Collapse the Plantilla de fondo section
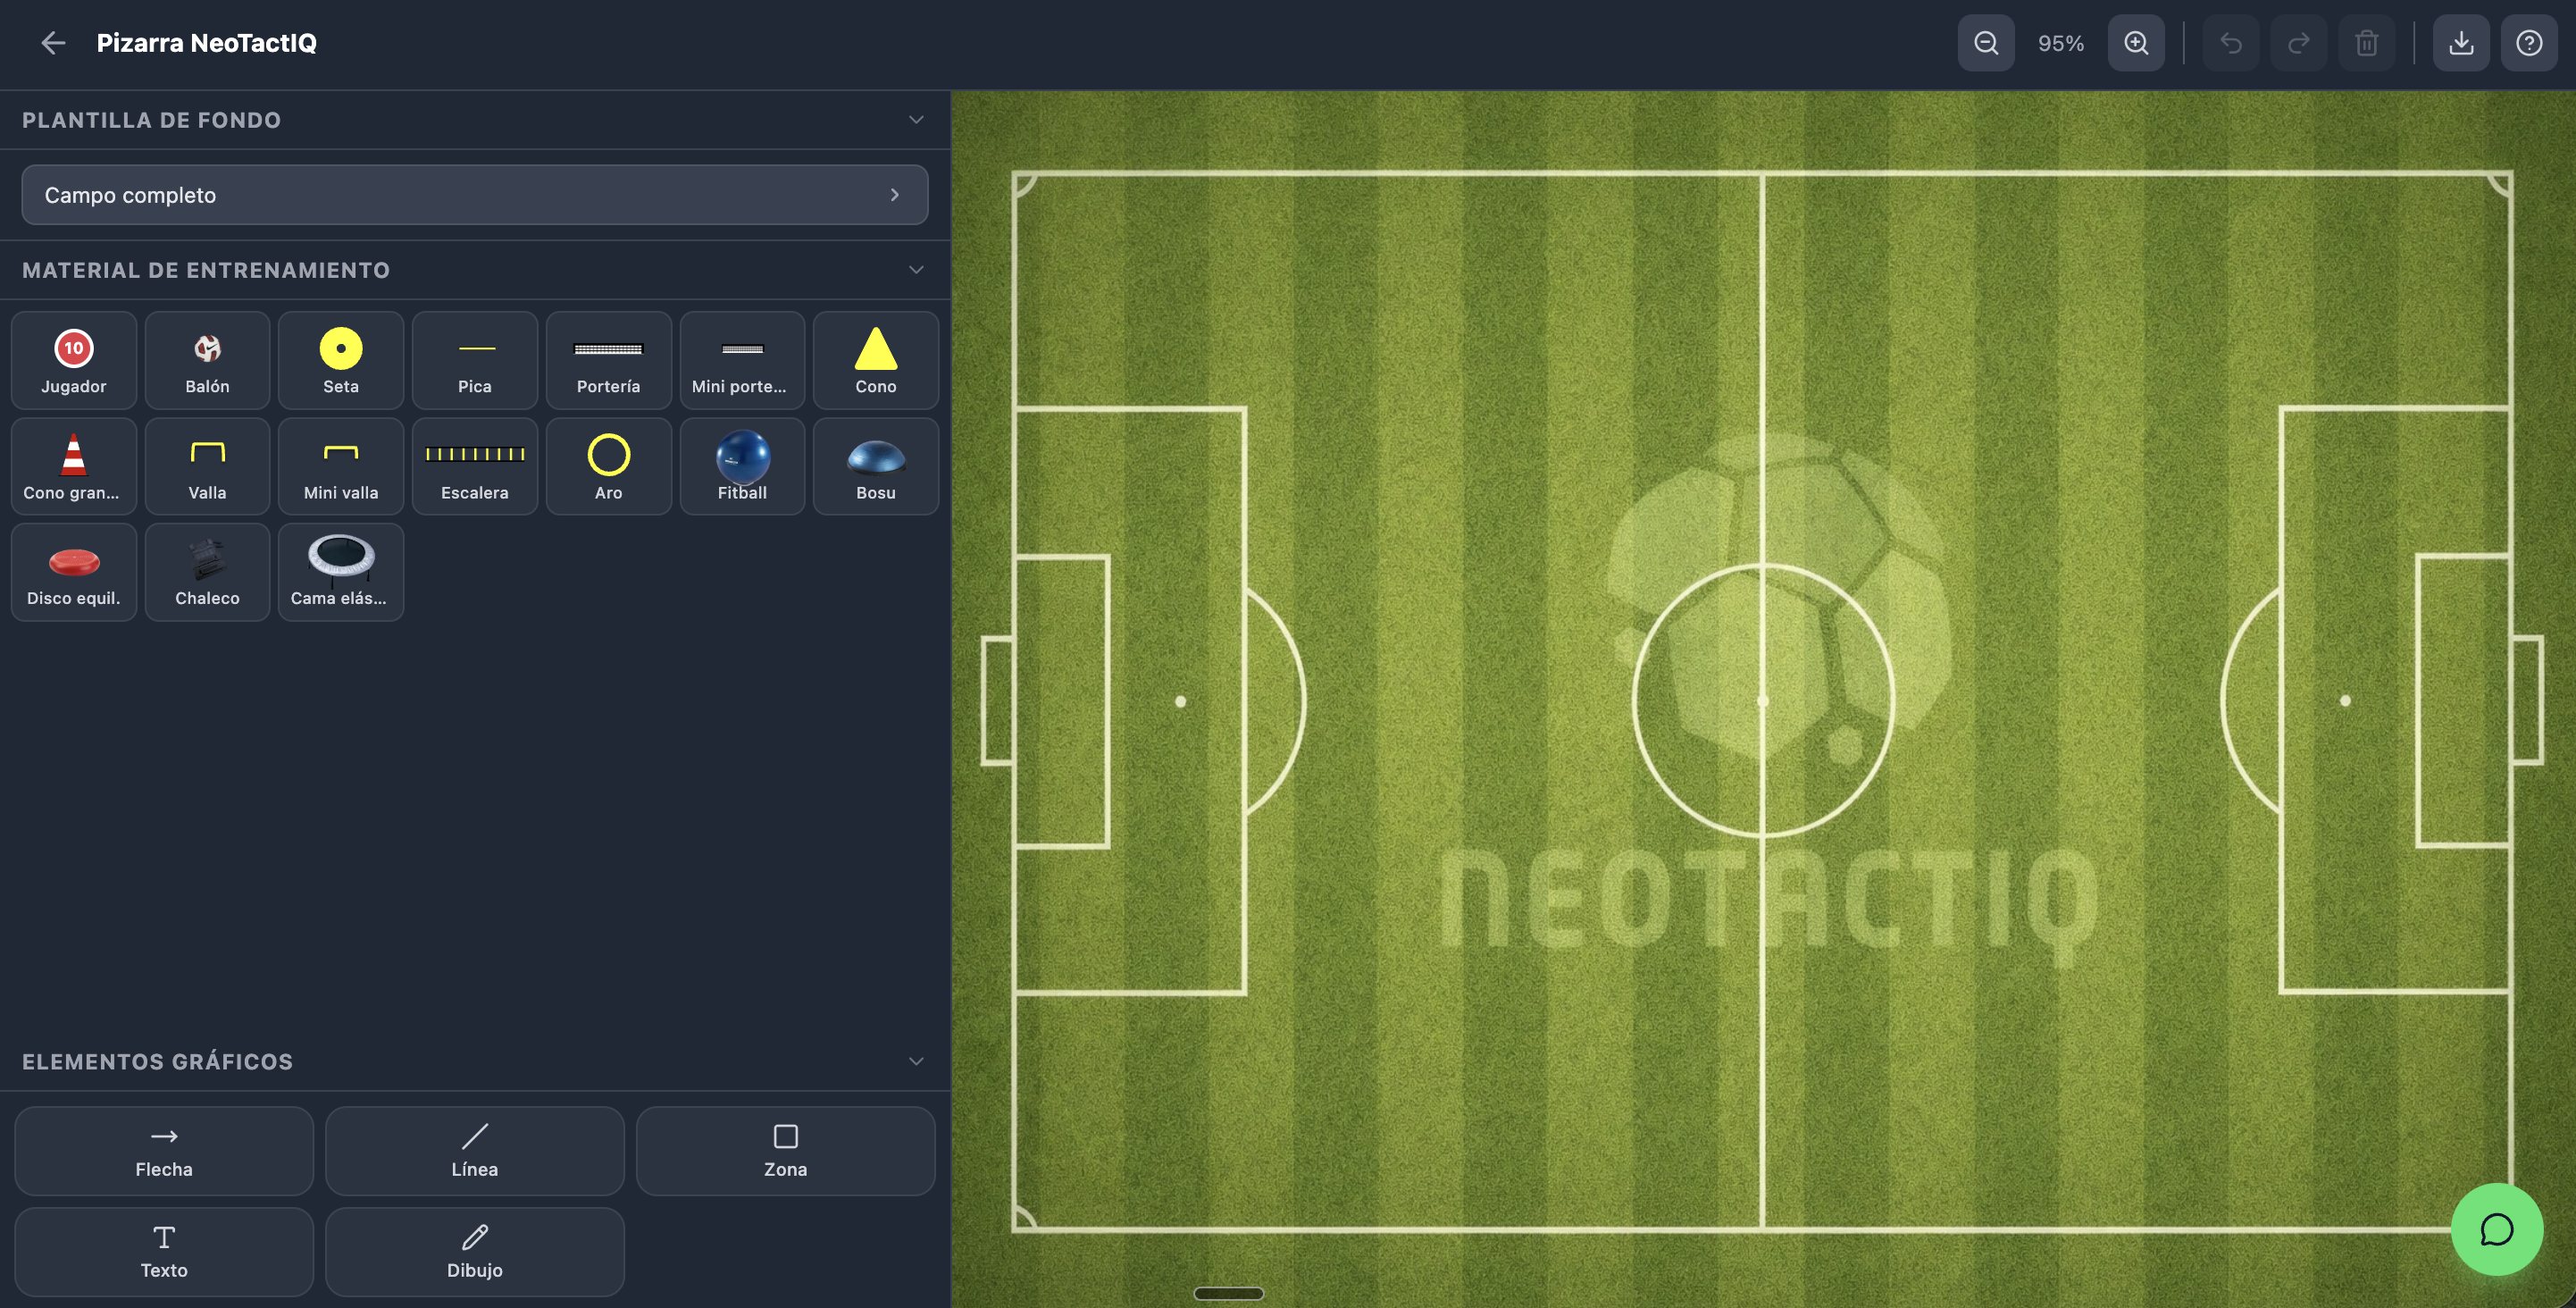The image size is (2576, 1308). (916, 120)
